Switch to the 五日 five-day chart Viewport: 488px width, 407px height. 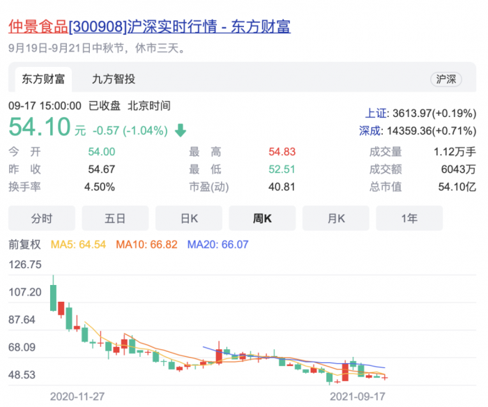click(x=115, y=218)
